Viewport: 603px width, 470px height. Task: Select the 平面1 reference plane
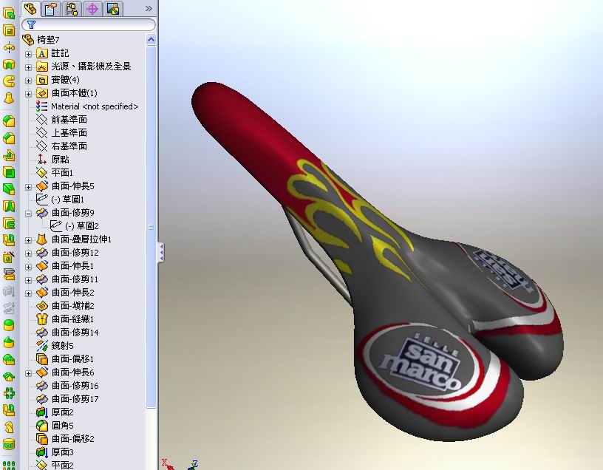55,173
